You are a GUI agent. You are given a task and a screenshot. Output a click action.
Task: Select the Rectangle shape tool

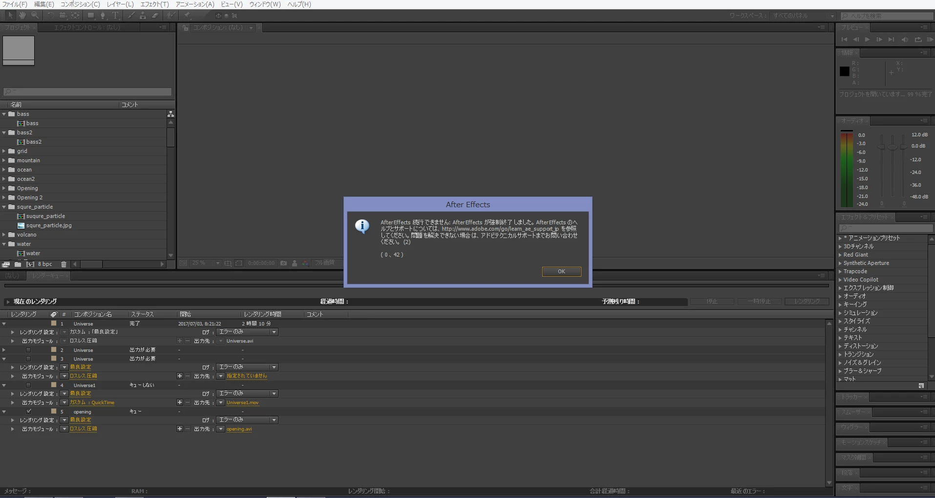91,16
